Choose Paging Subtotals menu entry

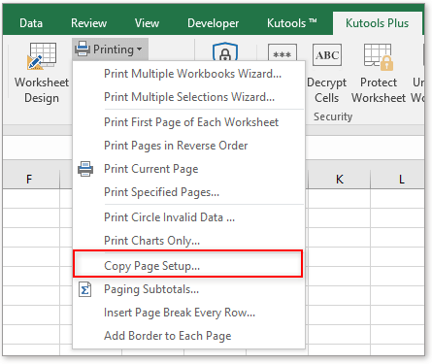pyautogui.click(x=188, y=289)
